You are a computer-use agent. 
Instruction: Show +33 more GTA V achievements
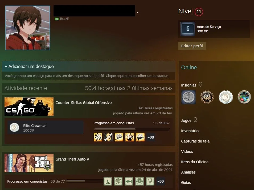[x=161, y=181]
